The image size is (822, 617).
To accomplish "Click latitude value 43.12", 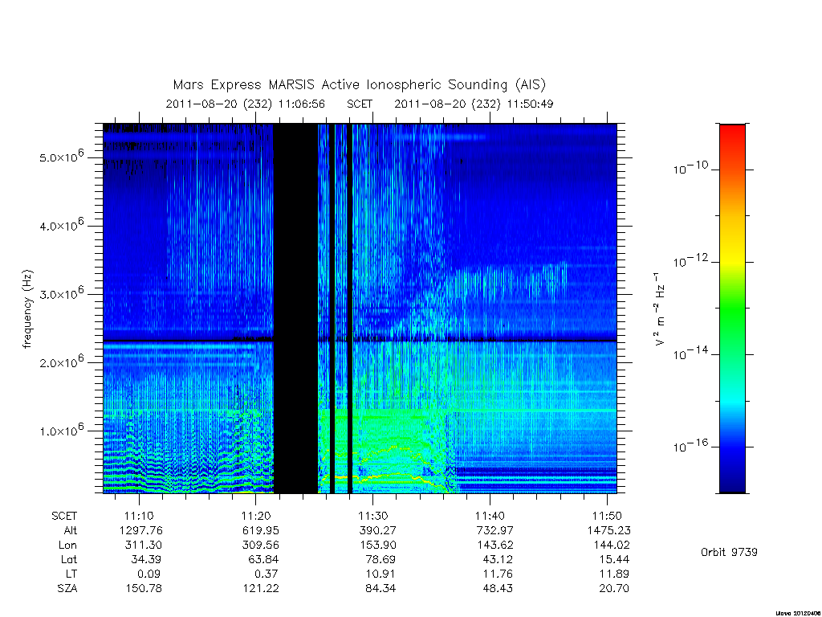I will click(x=497, y=559).
